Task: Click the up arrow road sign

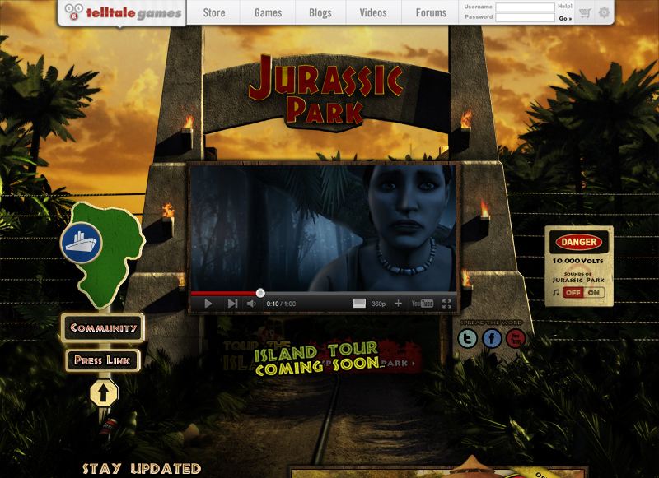Action: (105, 393)
